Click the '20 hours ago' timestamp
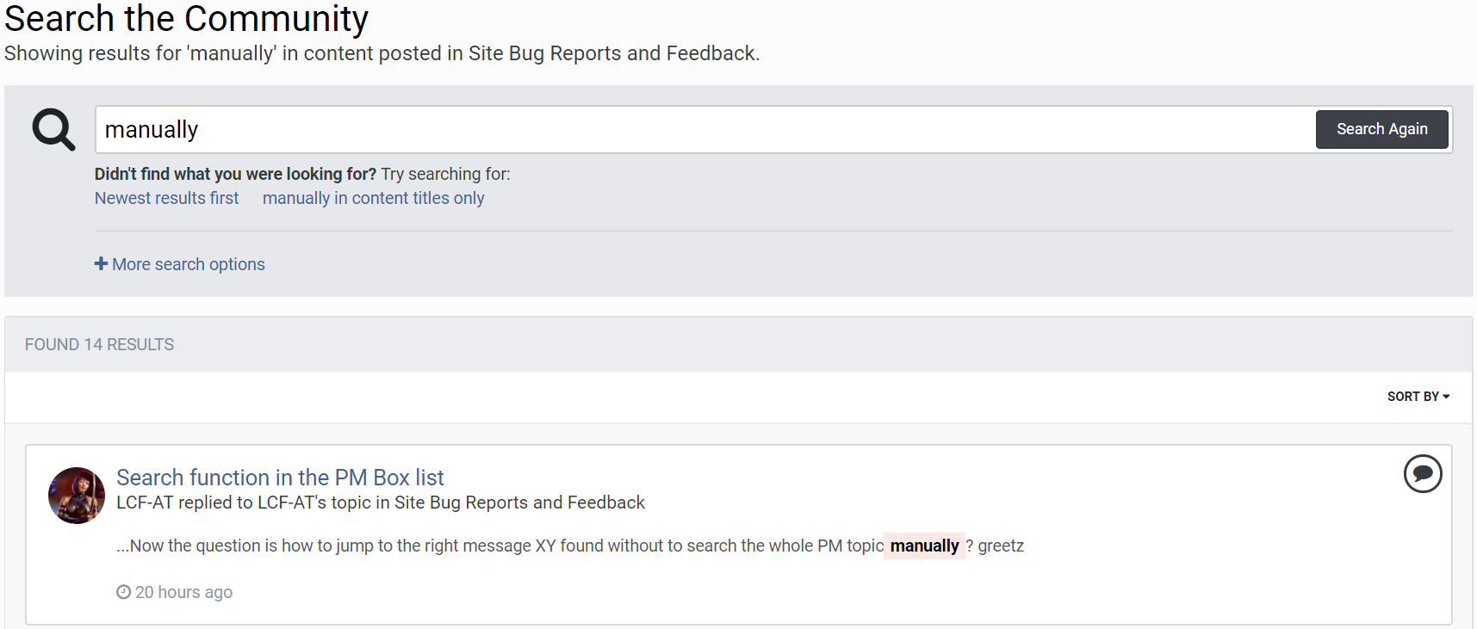 click(x=183, y=592)
